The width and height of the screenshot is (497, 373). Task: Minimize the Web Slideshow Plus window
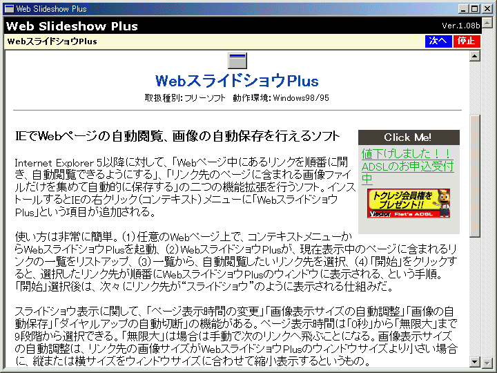pos(464,9)
